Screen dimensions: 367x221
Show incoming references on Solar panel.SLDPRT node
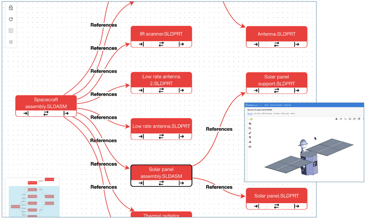click(256, 206)
